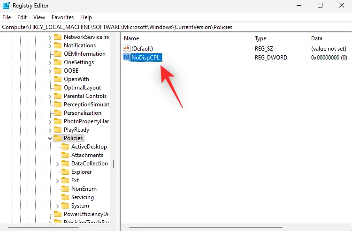Click the PerceptionSimulation folder icon

[x=58, y=104]
